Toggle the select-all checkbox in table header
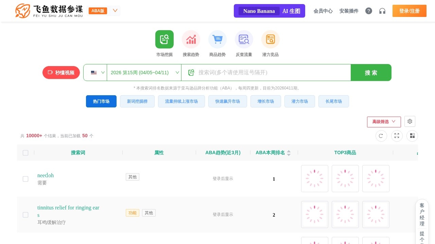The width and height of the screenshot is (435, 244). point(25,153)
